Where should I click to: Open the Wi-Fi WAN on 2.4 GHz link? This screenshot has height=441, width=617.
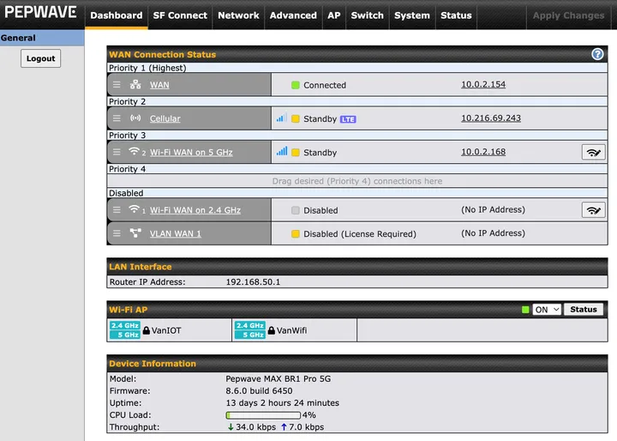coord(195,210)
